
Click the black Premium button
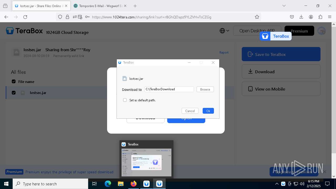point(299,31)
